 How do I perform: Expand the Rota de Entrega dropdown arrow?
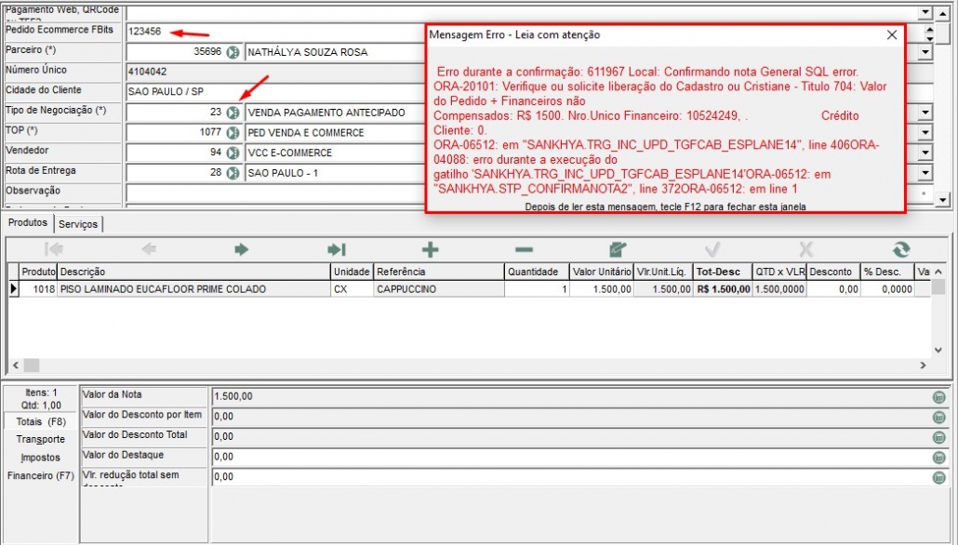click(925, 173)
